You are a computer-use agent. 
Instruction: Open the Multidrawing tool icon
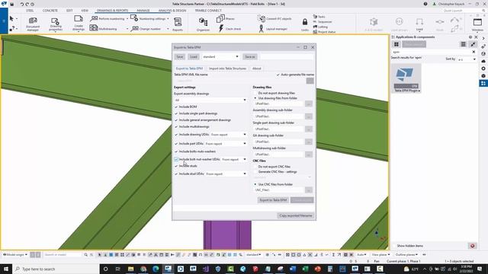click(x=94, y=28)
